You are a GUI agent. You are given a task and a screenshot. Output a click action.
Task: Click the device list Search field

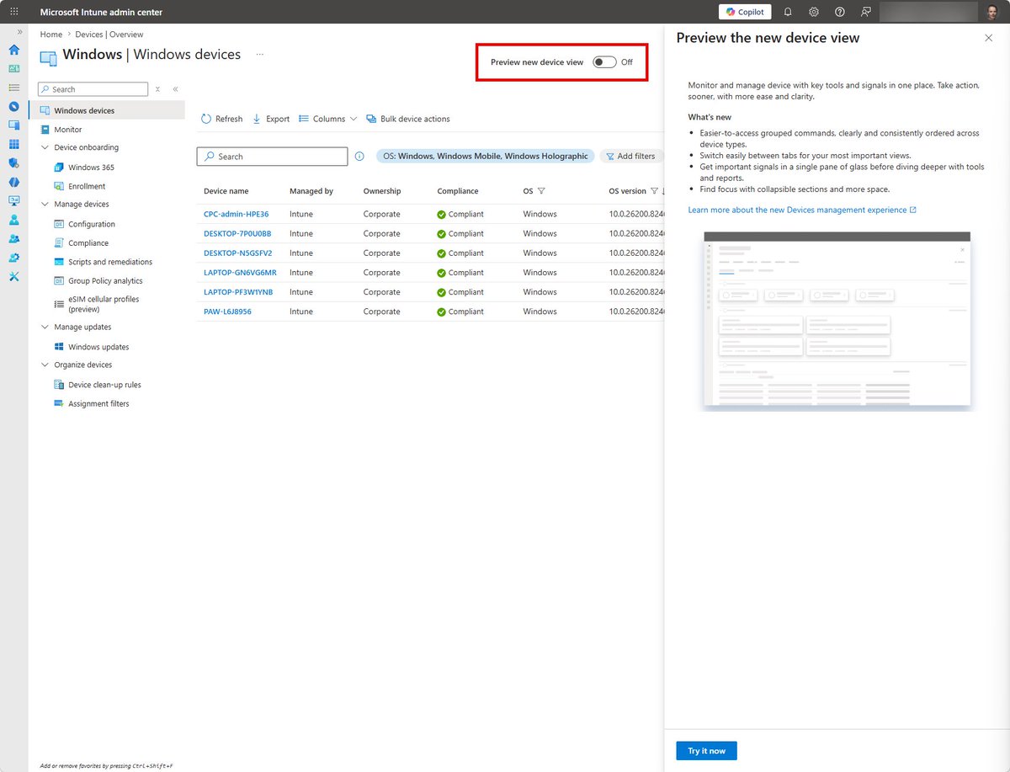(x=272, y=157)
